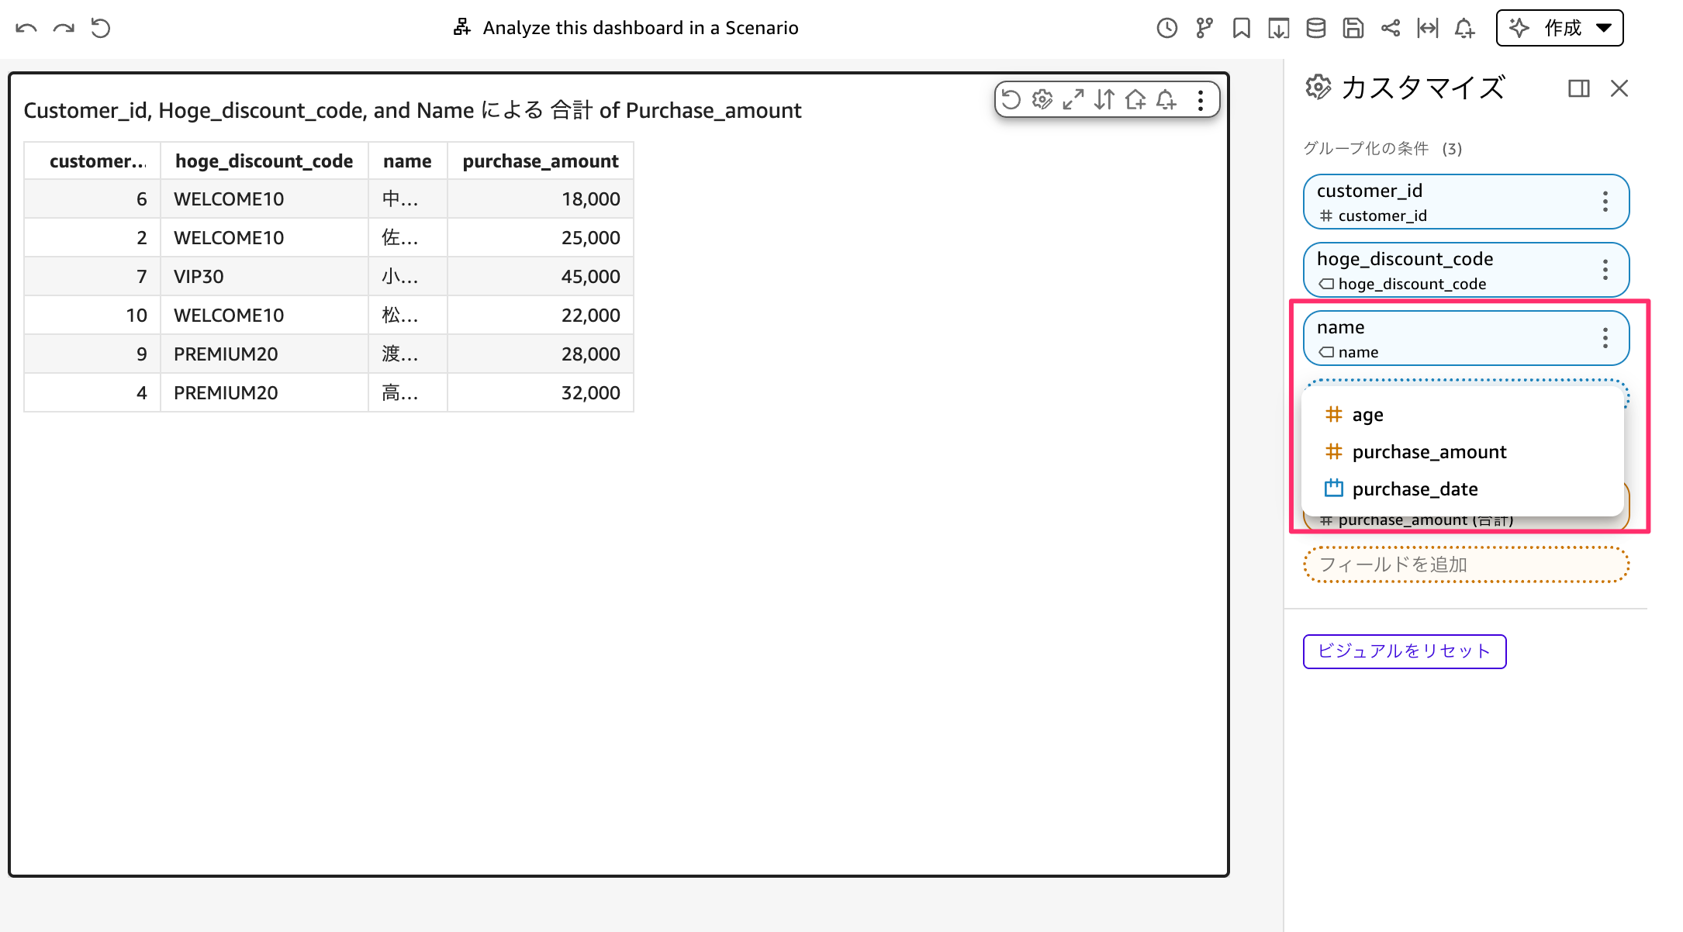Open customer_id field options menu
This screenshot has width=1683, height=932.
(1605, 202)
